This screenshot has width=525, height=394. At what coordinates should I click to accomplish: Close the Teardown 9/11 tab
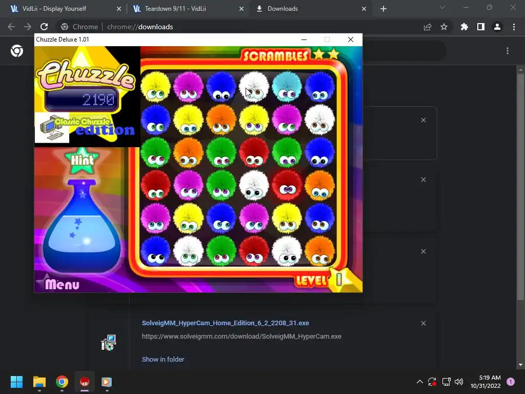241,9
